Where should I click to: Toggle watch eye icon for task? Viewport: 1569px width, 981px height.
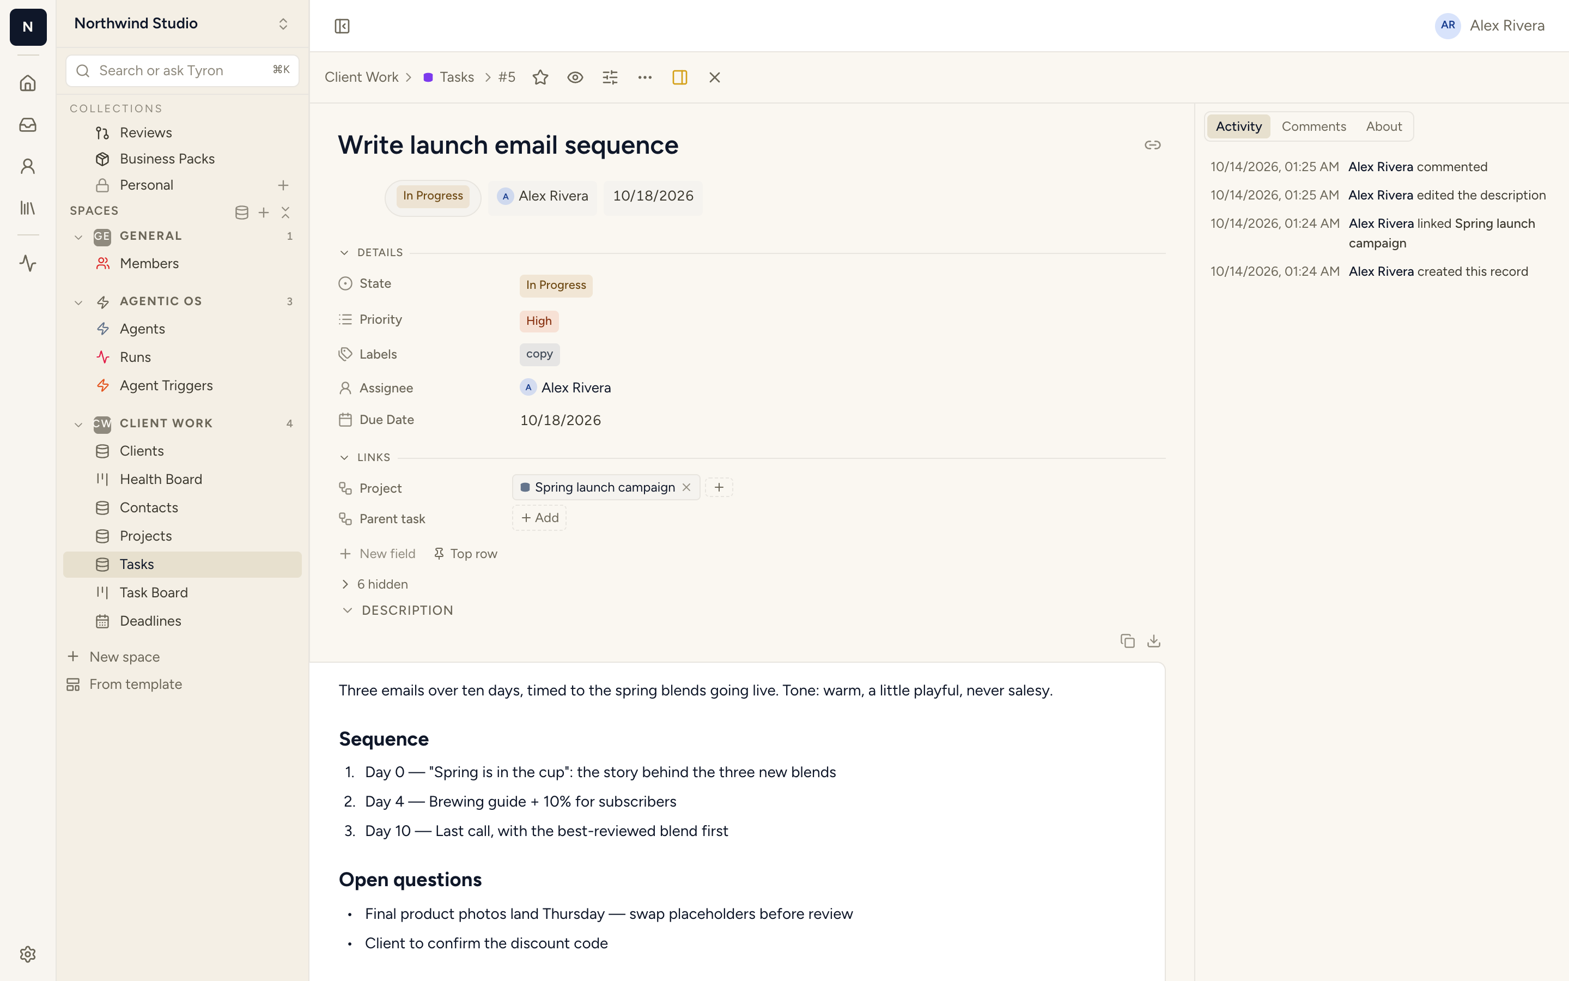click(575, 77)
